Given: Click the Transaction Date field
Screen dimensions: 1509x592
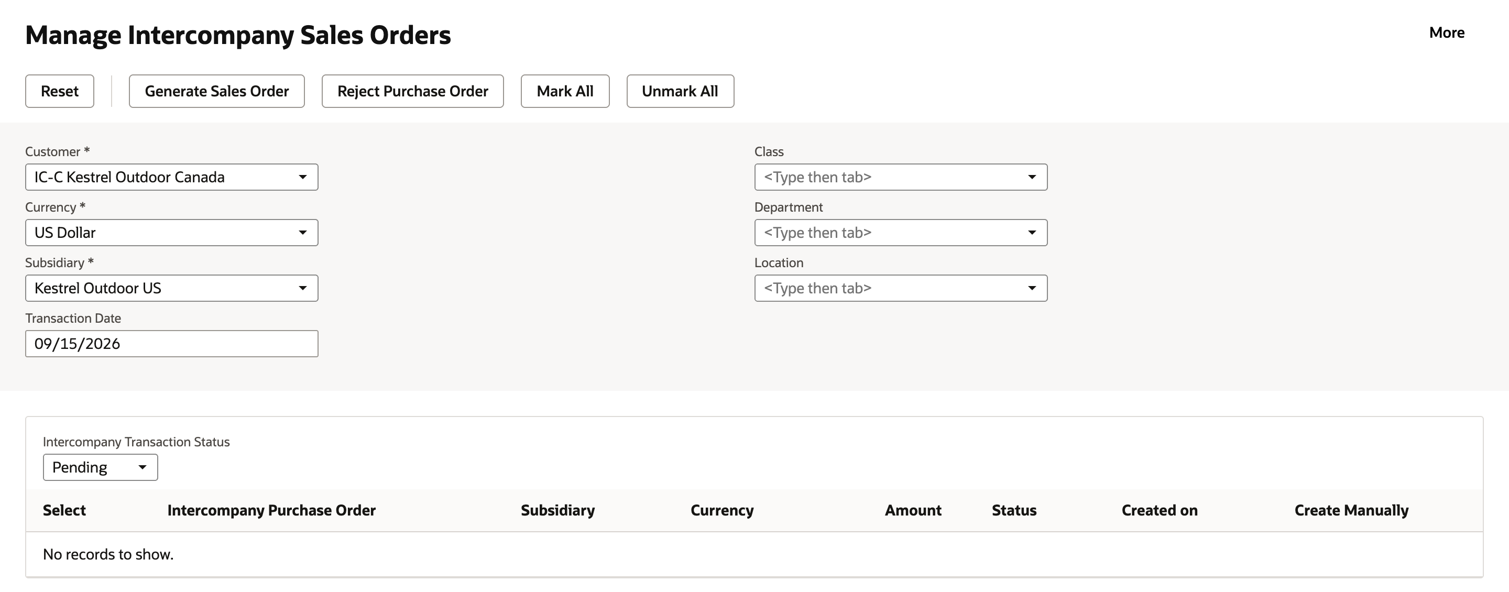Looking at the screenshot, I should click(x=172, y=344).
